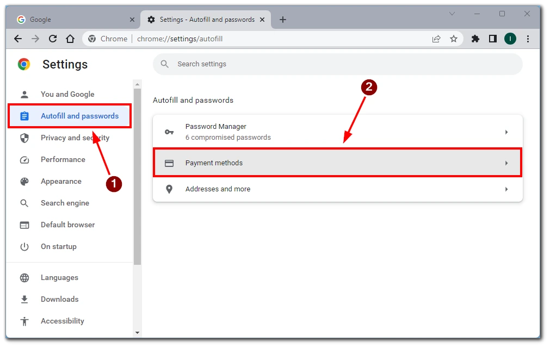Open the profile avatar menu
Image resolution: width=550 pixels, height=348 pixels.
(510, 39)
